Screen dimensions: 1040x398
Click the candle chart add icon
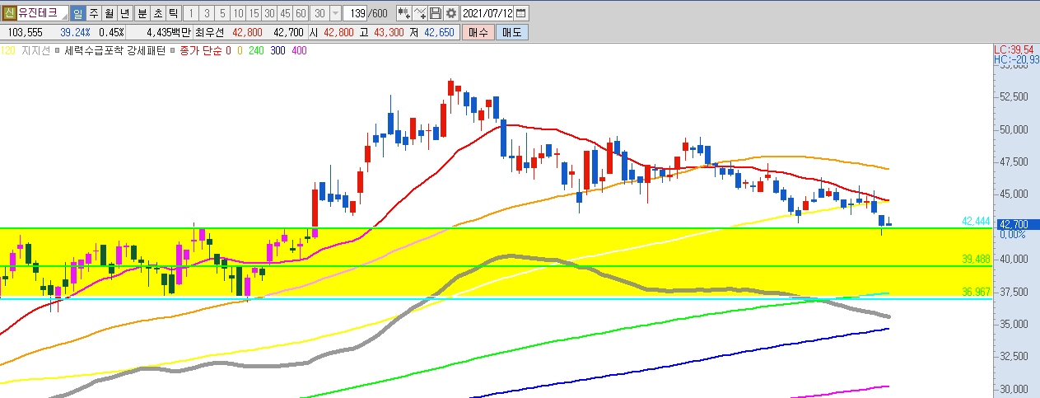(x=404, y=13)
